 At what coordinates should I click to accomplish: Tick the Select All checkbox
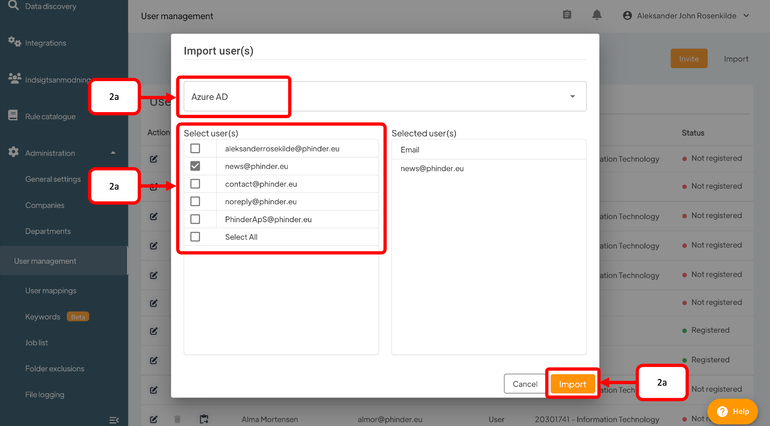[x=195, y=237]
